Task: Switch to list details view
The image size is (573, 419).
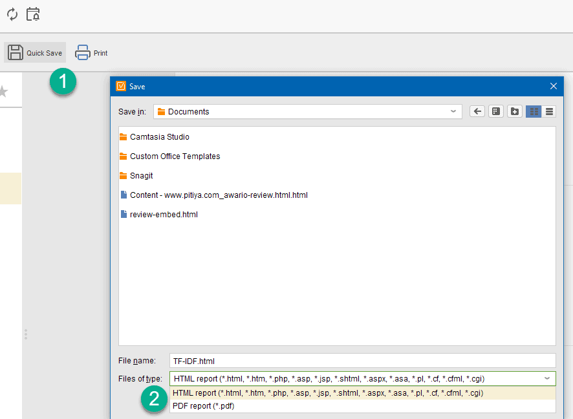Action: click(x=549, y=111)
